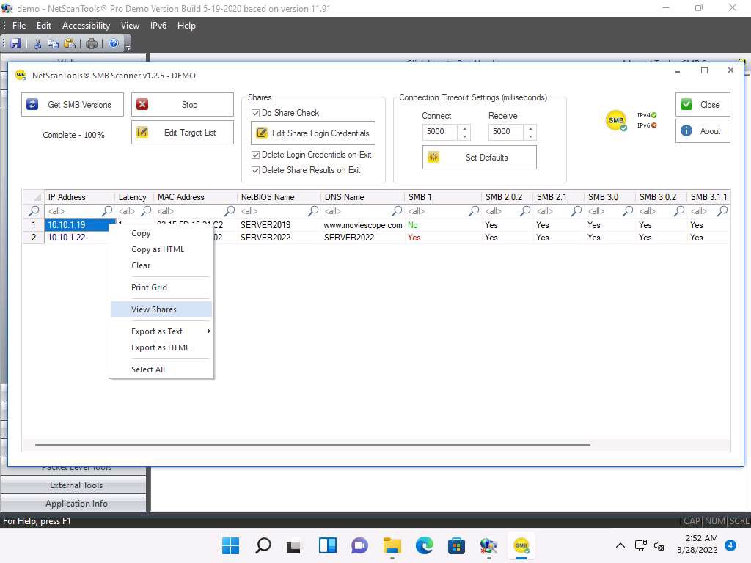
Task: Open Microsoft Edge from the taskbar
Action: click(425, 545)
